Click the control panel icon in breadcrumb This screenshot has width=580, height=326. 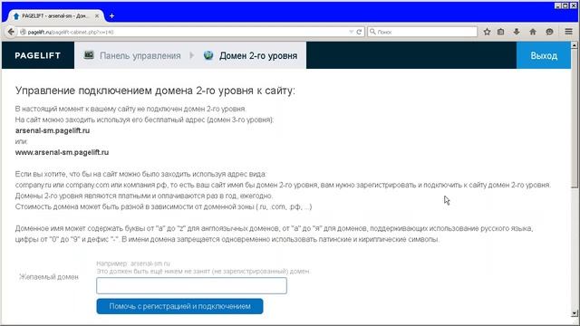89,55
